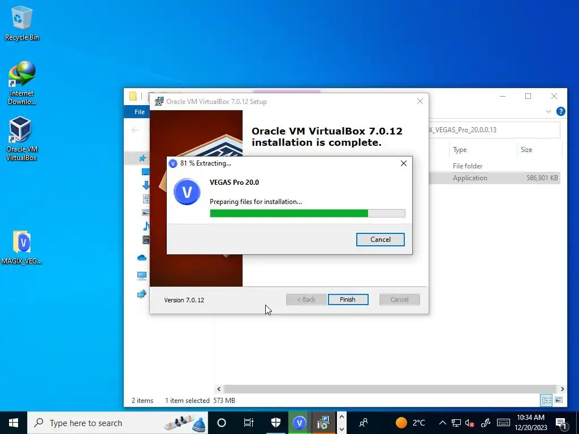The height and width of the screenshot is (434, 579).
Task: Click the left scroll arrow in Explorer
Action: [219, 389]
